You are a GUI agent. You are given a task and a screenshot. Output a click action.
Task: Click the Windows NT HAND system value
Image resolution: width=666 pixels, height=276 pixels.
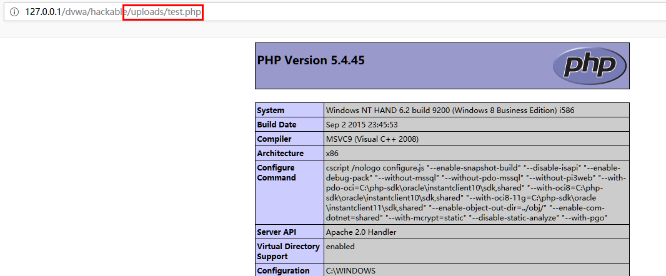(450, 111)
